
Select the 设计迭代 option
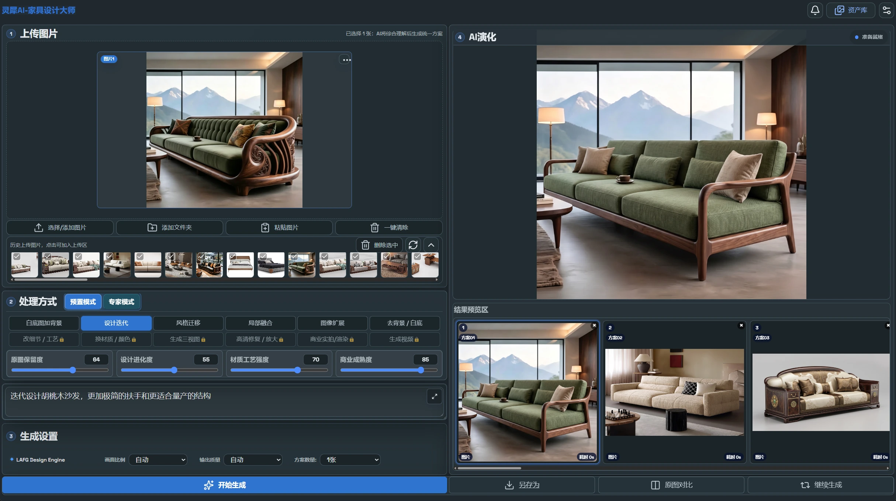116,323
